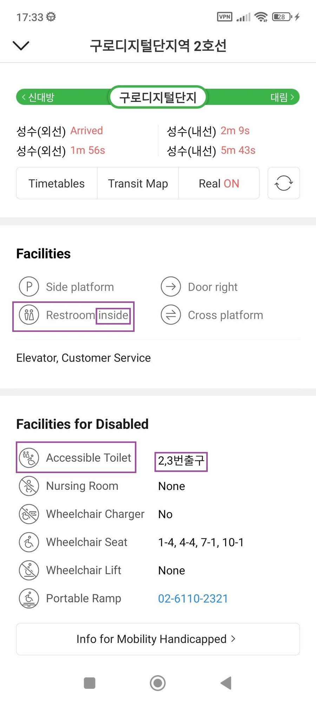The height and width of the screenshot is (703, 316).
Task: Open the Transit Map tab
Action: pos(138,183)
